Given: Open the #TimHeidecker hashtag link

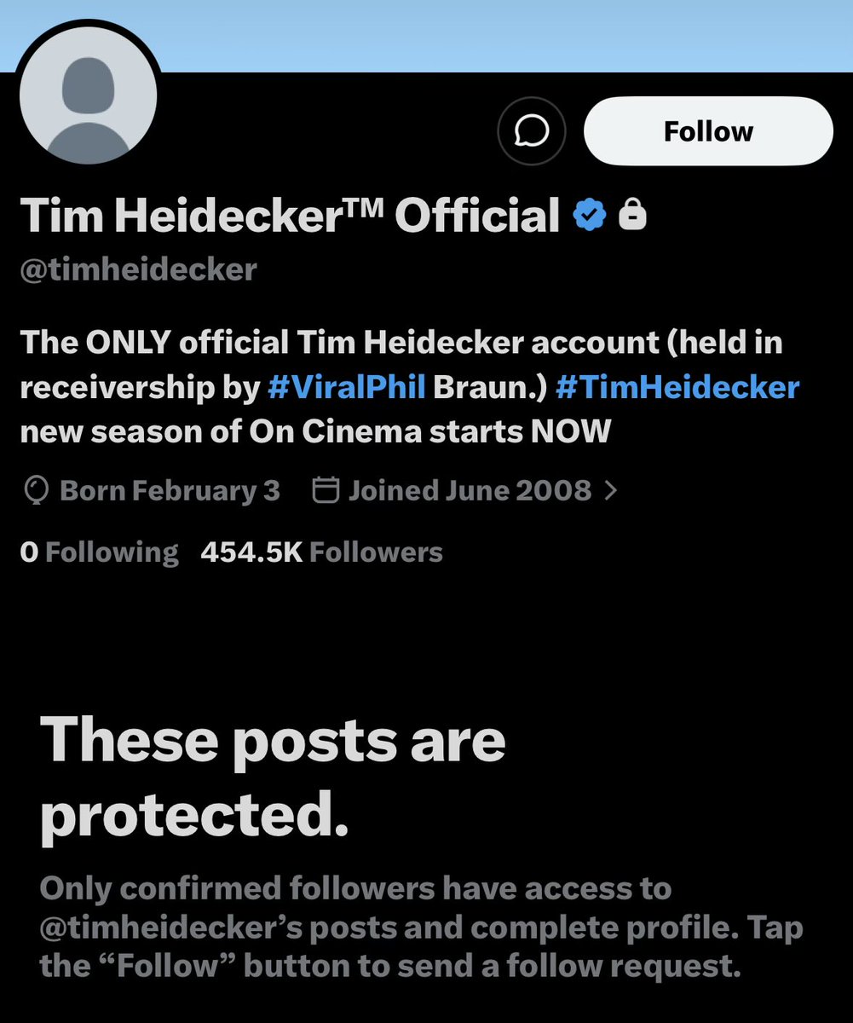Looking at the screenshot, I should tap(677, 387).
